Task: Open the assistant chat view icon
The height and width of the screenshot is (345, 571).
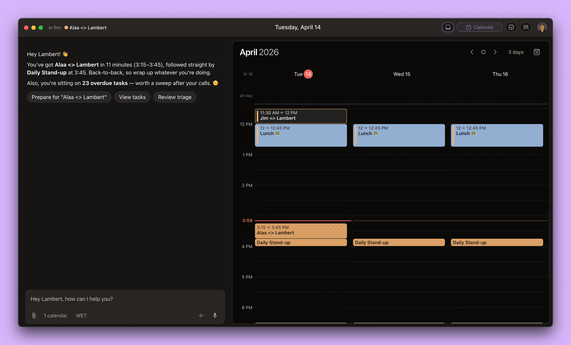Action: click(x=448, y=27)
